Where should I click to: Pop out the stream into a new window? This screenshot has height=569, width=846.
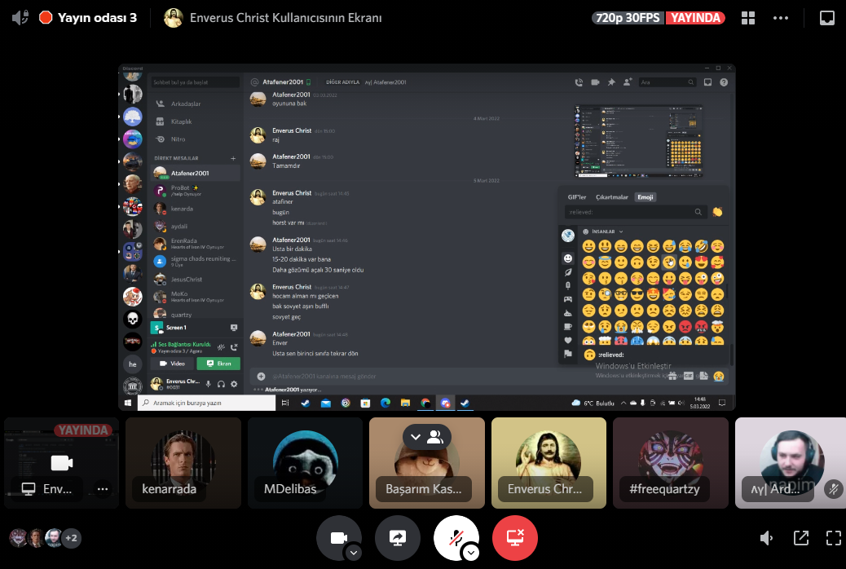point(800,538)
